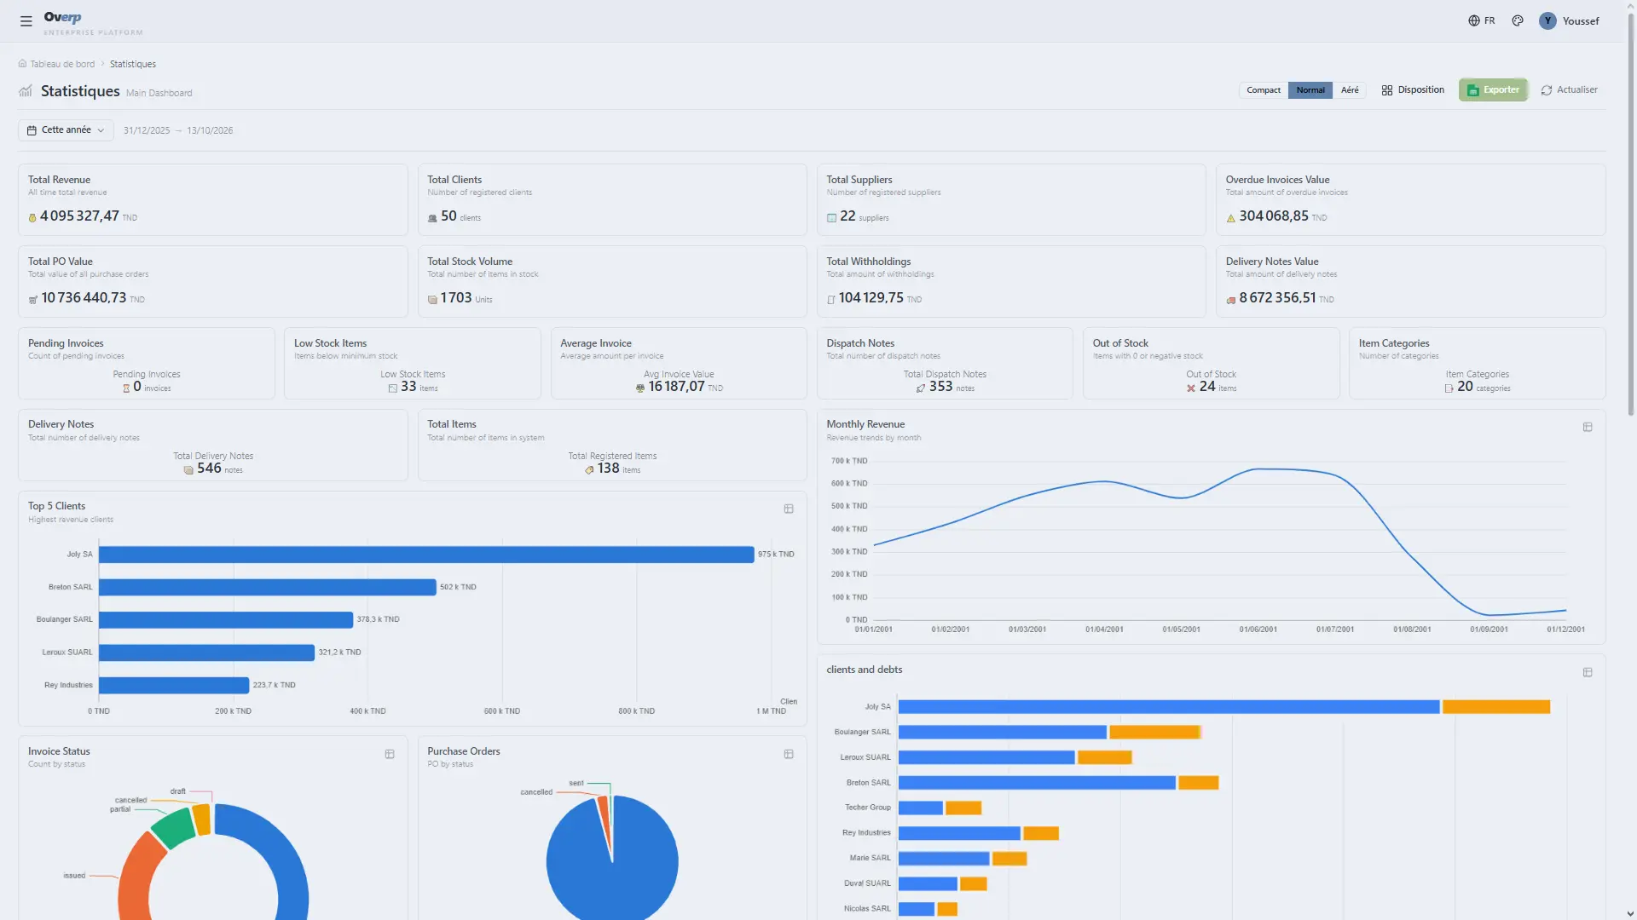1637x920 pixels.
Task: Click the 304 068,85 overdue value
Action: click(x=1274, y=216)
